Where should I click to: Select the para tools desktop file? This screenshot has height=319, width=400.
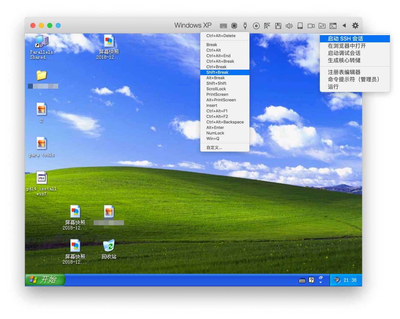pyautogui.click(x=41, y=147)
